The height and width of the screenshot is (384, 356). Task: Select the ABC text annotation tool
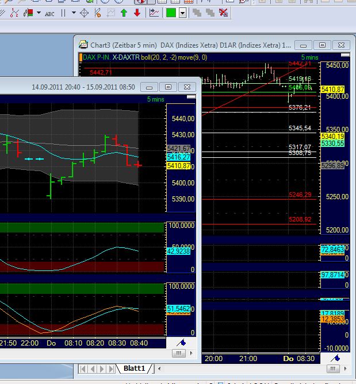tap(49, 14)
